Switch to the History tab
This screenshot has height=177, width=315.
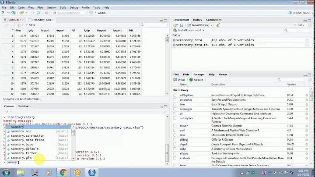coord(197,20)
